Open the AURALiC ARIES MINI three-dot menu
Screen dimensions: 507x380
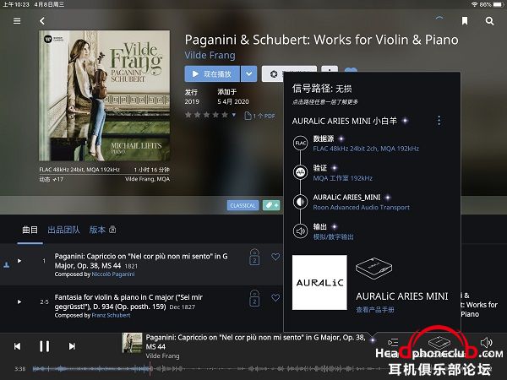coord(439,121)
